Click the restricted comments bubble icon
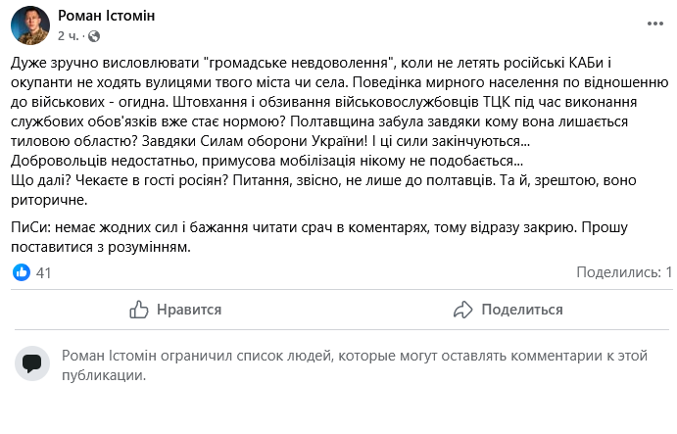 (x=32, y=363)
